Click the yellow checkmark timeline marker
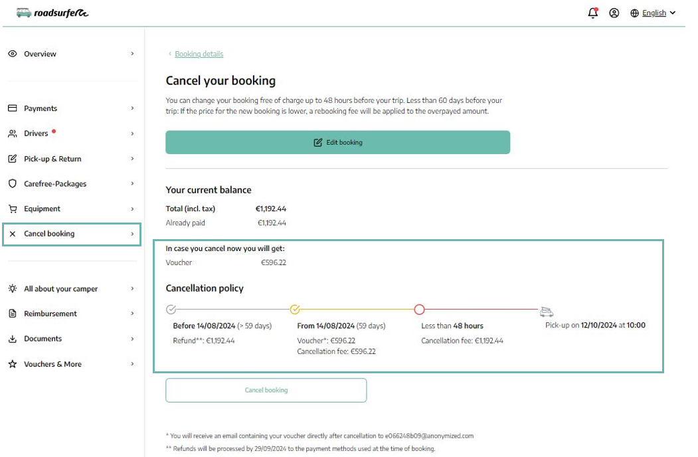 coord(295,309)
